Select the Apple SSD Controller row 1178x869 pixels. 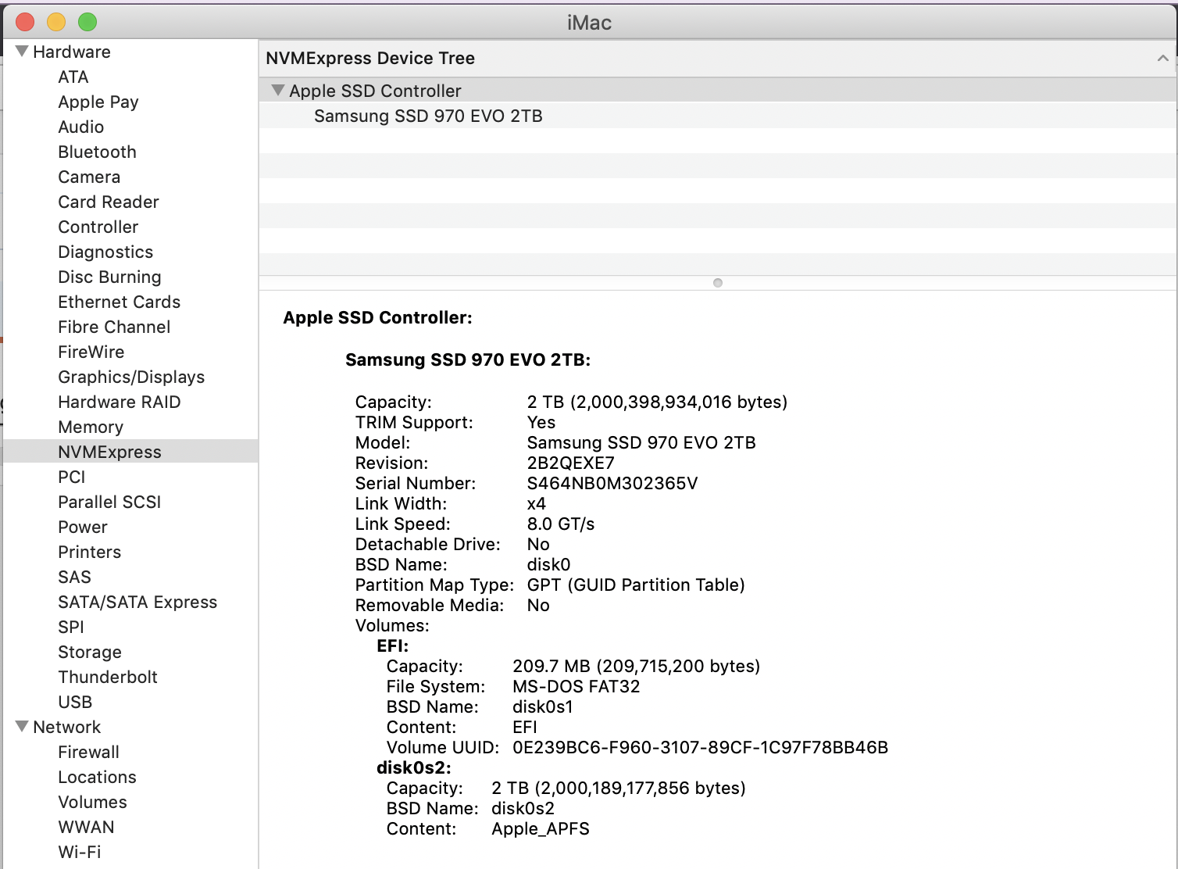(718, 91)
